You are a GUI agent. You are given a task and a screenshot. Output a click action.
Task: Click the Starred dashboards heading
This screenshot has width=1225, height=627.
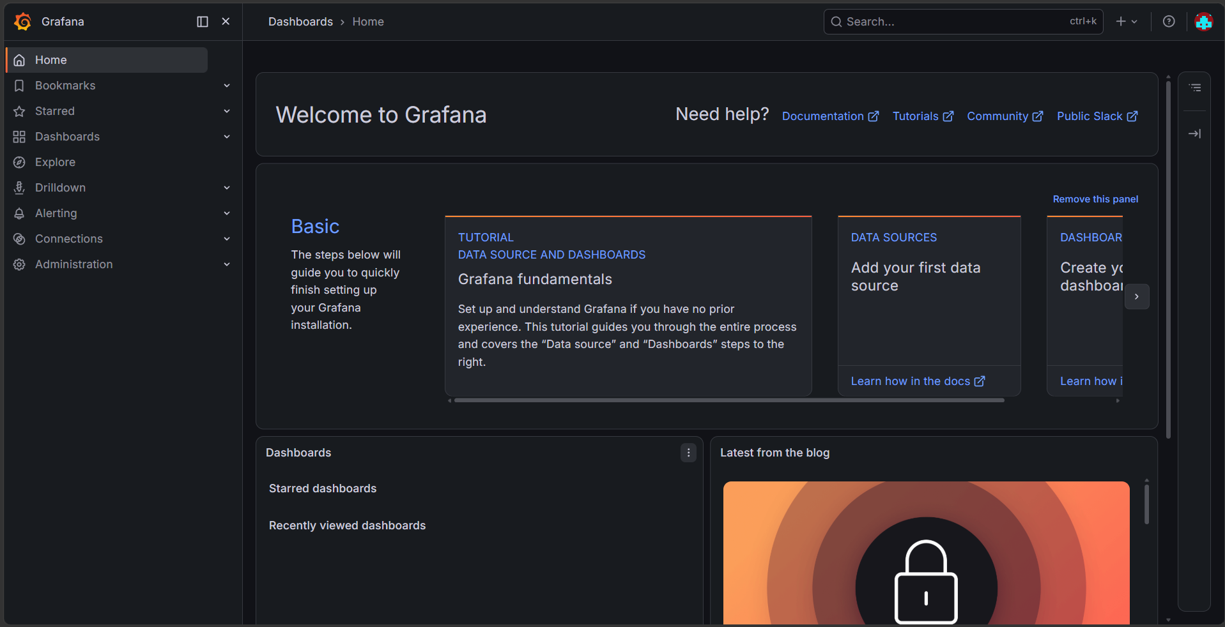[x=323, y=488]
